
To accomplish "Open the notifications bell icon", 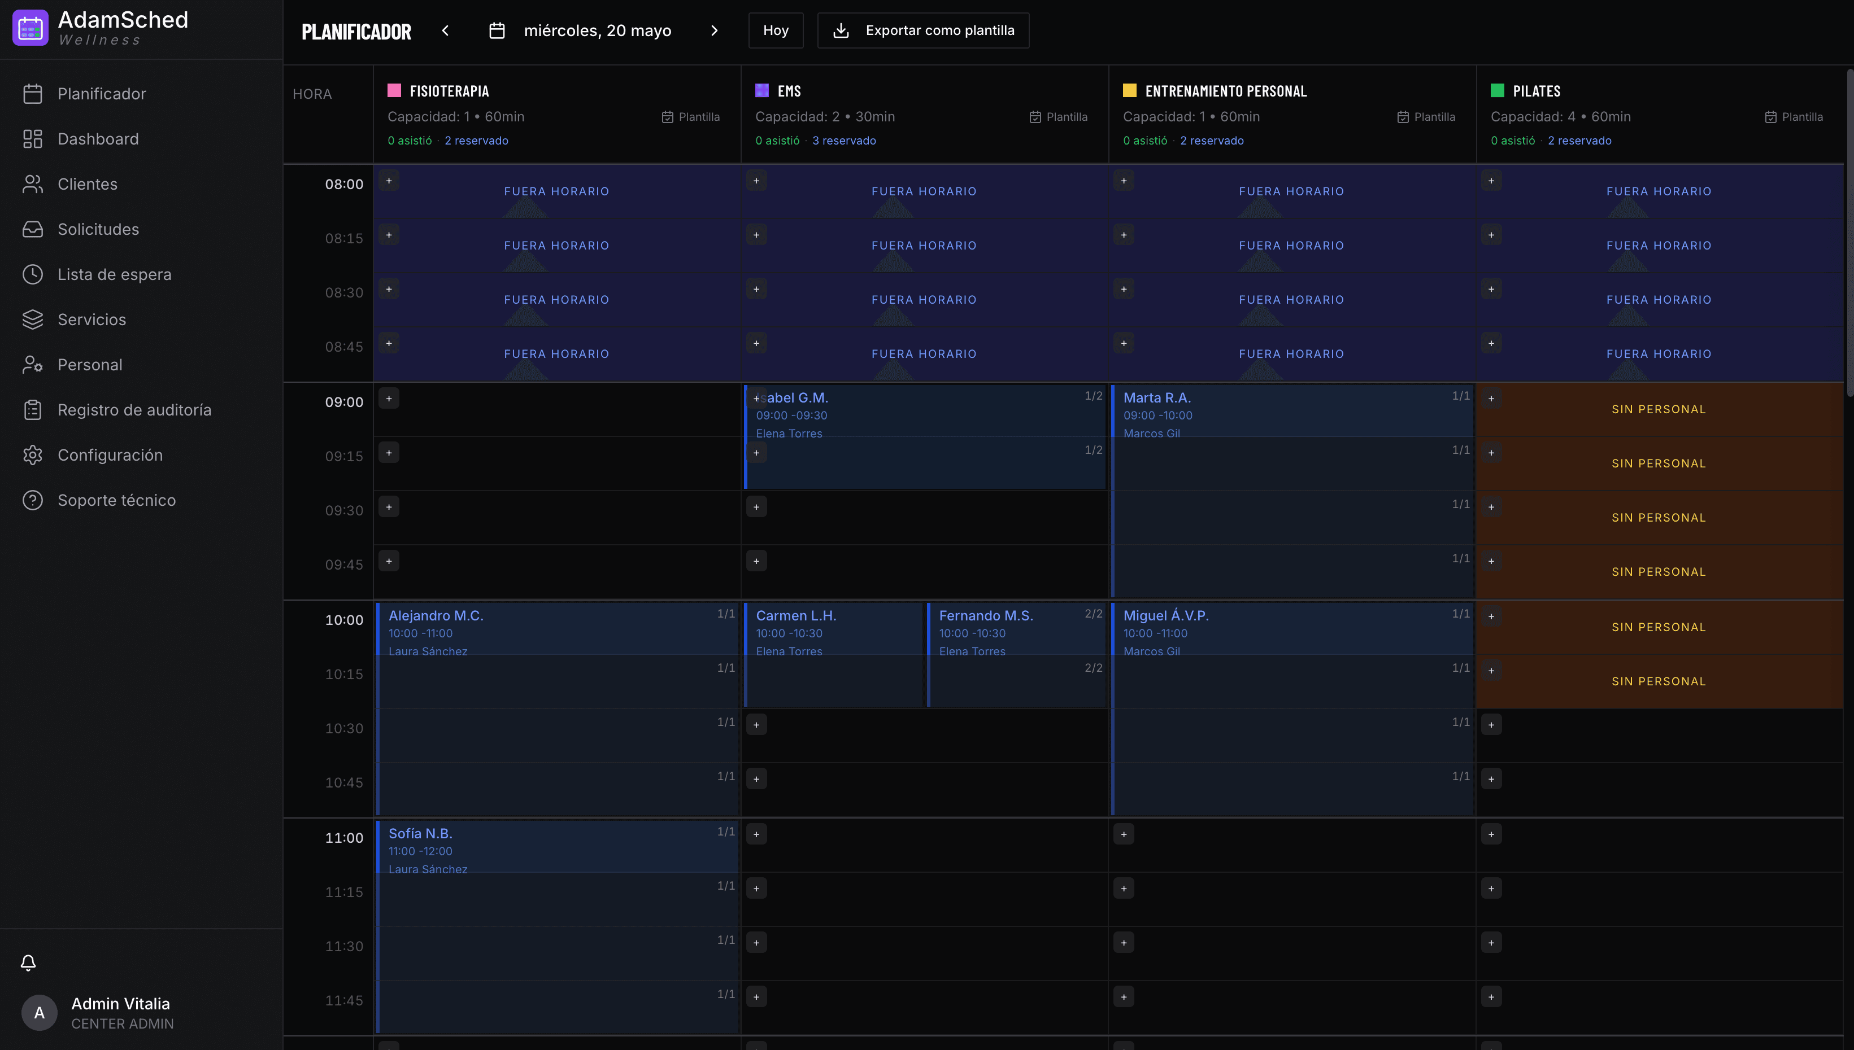I will (x=28, y=963).
